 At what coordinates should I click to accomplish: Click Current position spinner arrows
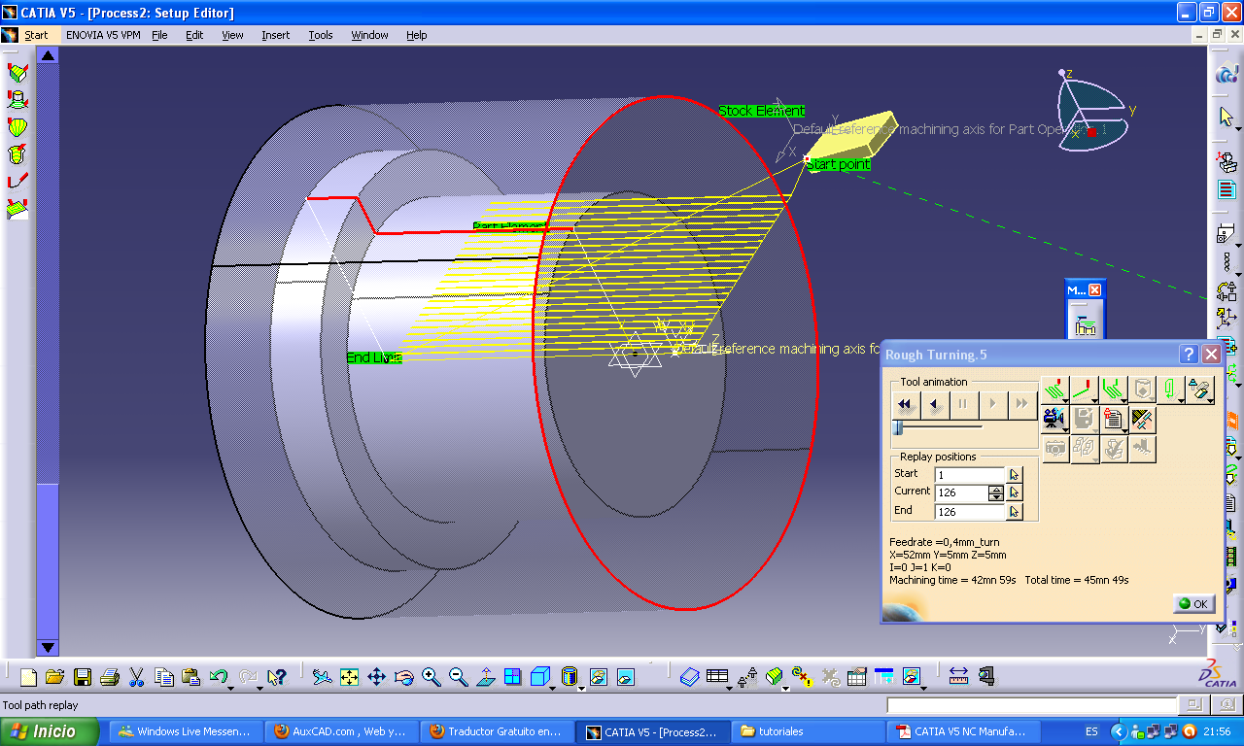[x=996, y=492]
